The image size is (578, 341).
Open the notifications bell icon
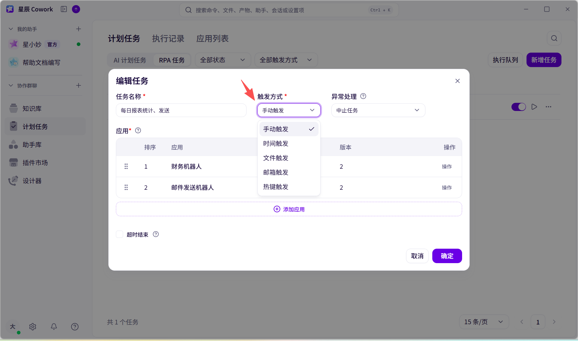click(54, 327)
